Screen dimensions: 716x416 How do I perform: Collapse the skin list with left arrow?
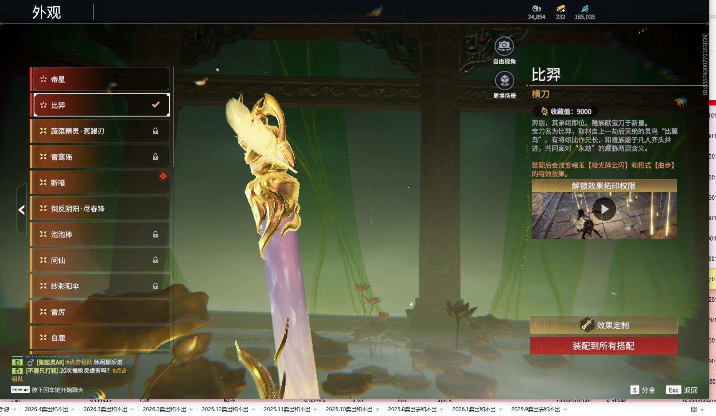(21, 210)
